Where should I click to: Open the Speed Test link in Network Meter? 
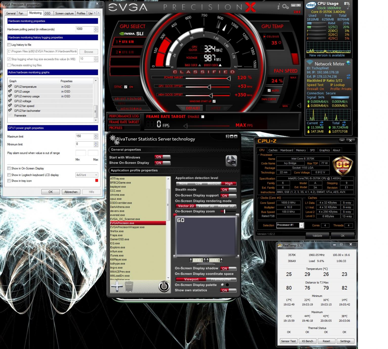click(315, 85)
